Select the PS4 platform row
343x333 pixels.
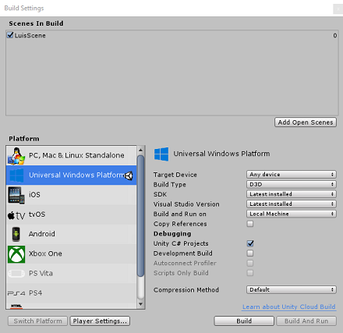71,293
